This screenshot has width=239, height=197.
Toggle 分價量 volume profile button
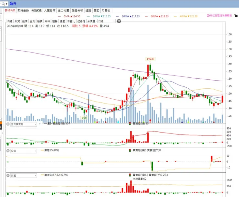click(91, 21)
